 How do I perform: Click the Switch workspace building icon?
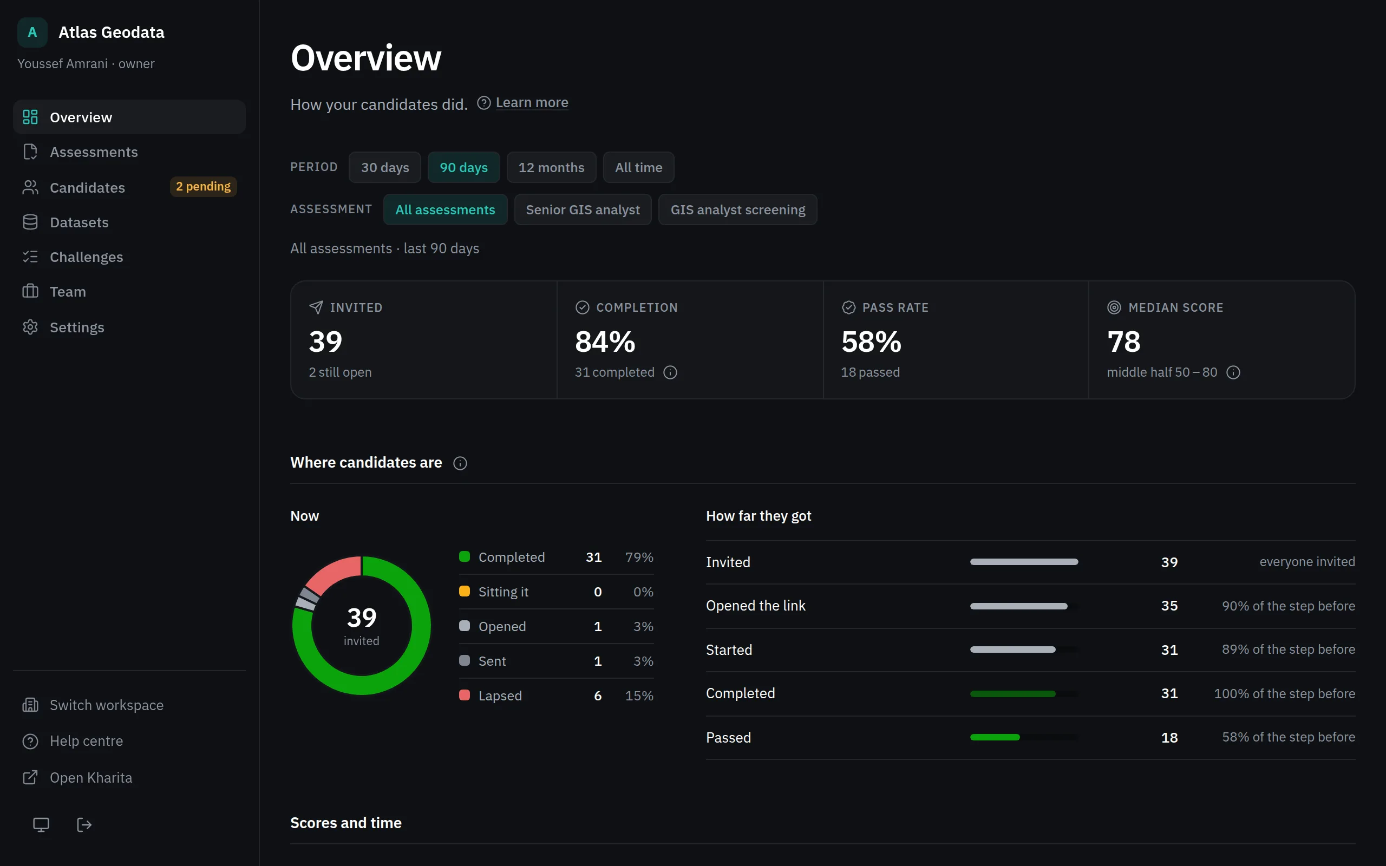pos(30,705)
